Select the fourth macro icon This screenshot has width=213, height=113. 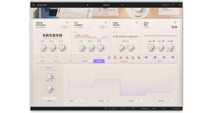point(173,57)
